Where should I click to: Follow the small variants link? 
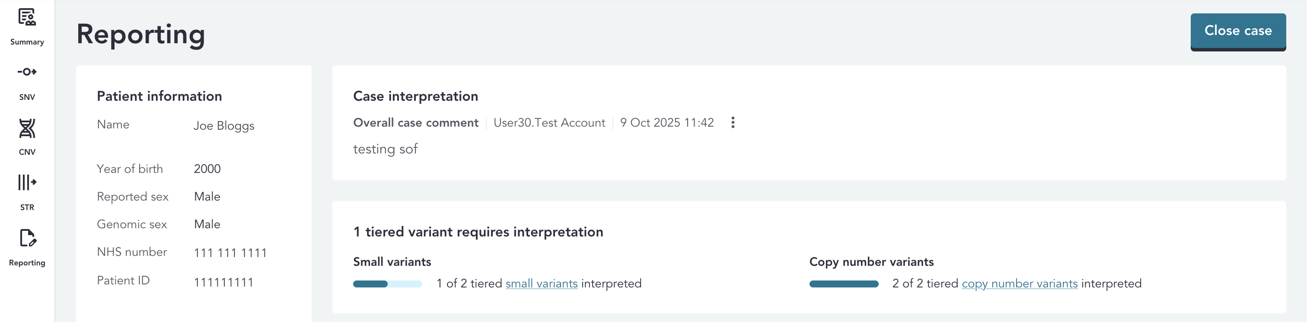coord(542,284)
